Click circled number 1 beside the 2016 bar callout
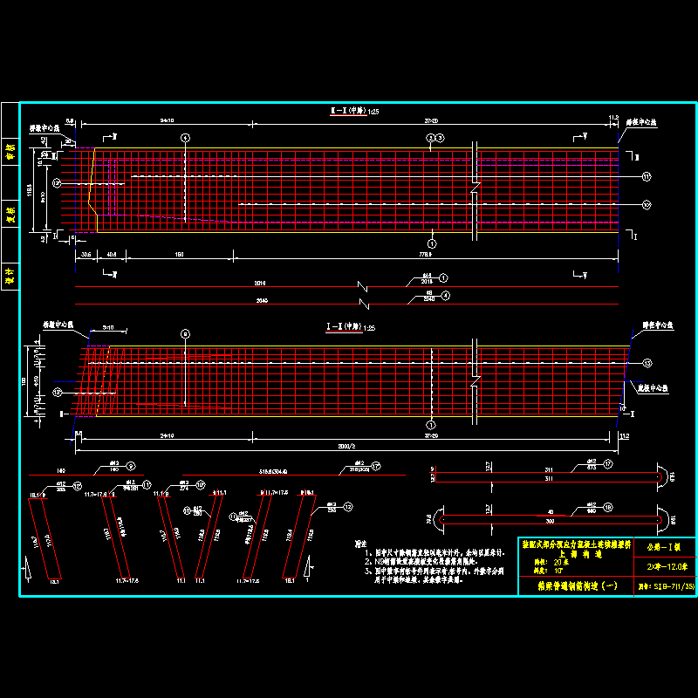 click(x=443, y=277)
